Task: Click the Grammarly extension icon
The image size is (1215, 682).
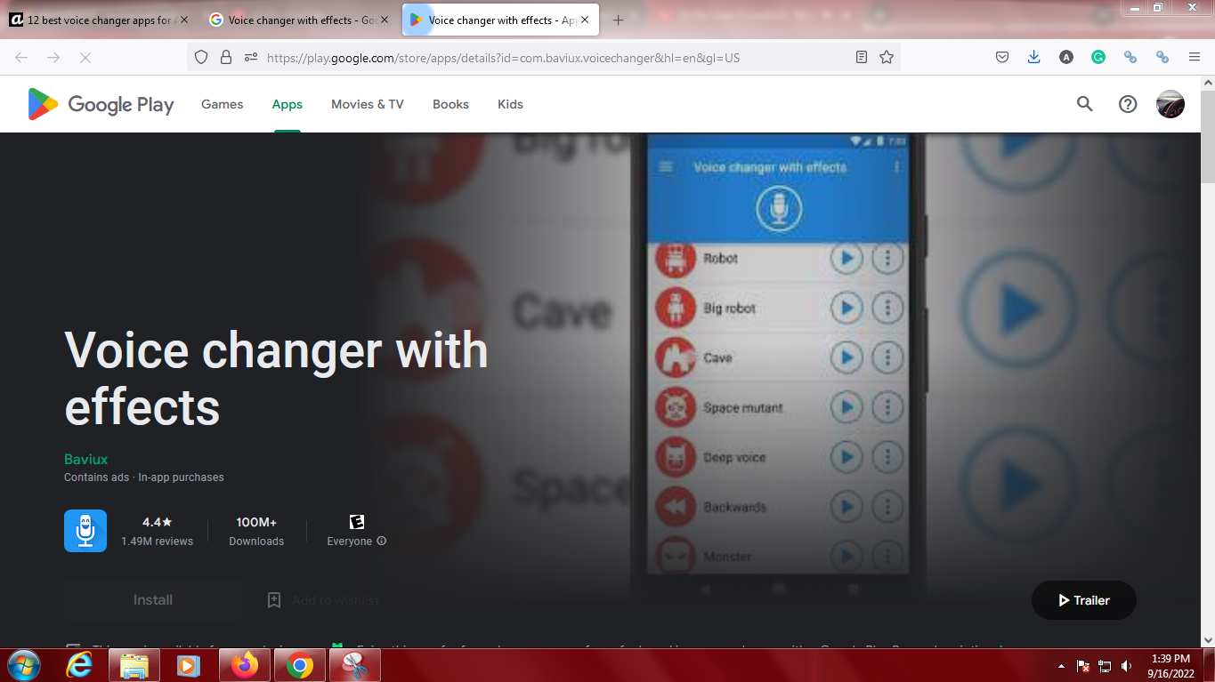Action: click(1098, 57)
